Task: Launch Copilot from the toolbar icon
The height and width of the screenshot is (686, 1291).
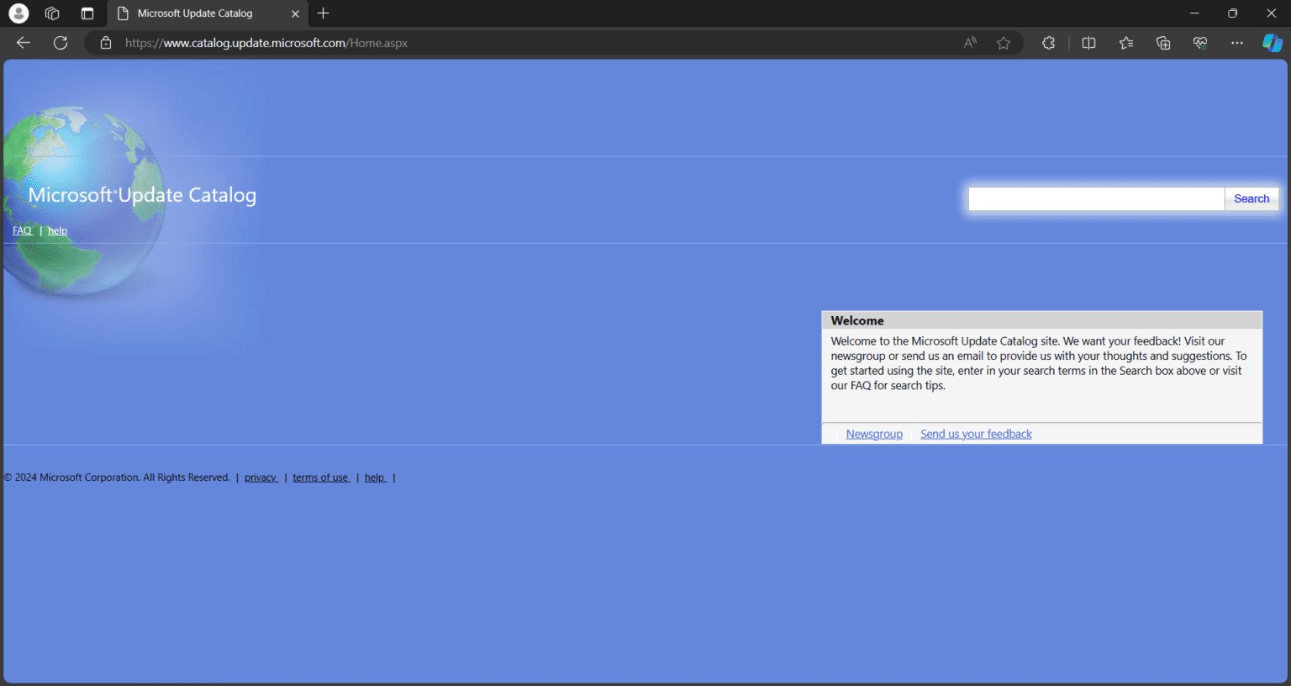Action: click(x=1273, y=43)
